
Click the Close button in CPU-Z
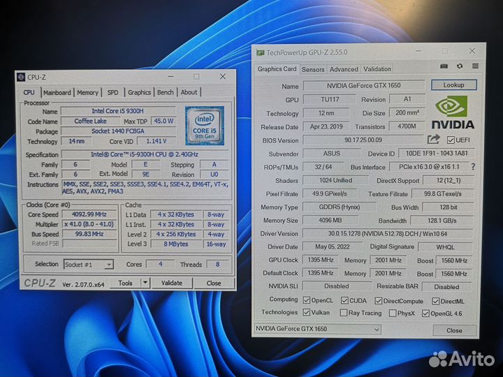click(214, 283)
